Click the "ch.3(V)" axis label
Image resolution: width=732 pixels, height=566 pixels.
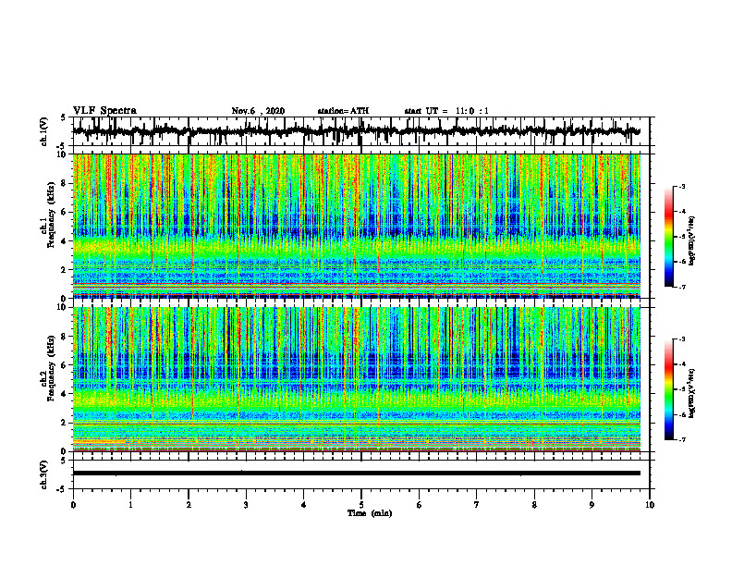tap(44, 474)
